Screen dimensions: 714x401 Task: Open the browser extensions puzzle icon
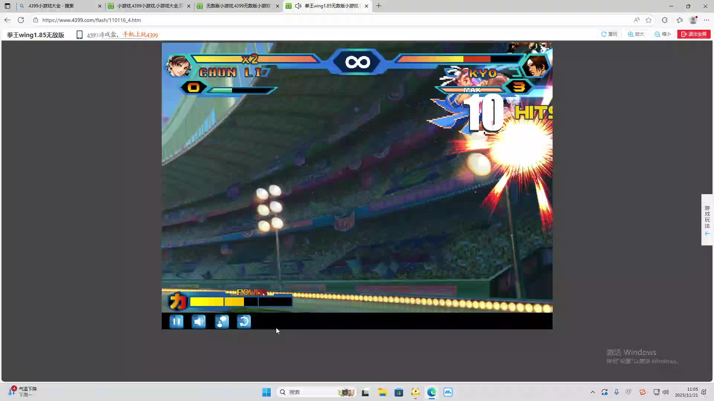665,20
